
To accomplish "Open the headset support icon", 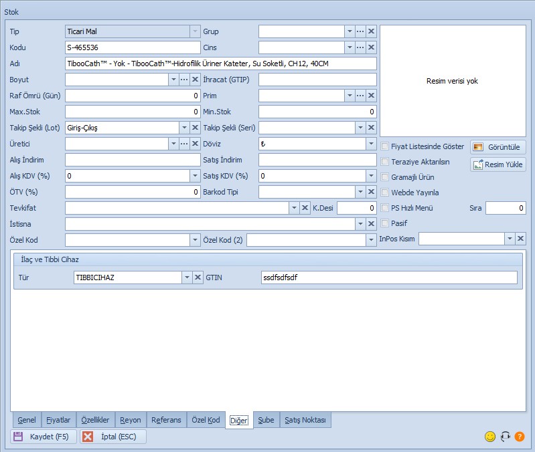I will point(505,437).
